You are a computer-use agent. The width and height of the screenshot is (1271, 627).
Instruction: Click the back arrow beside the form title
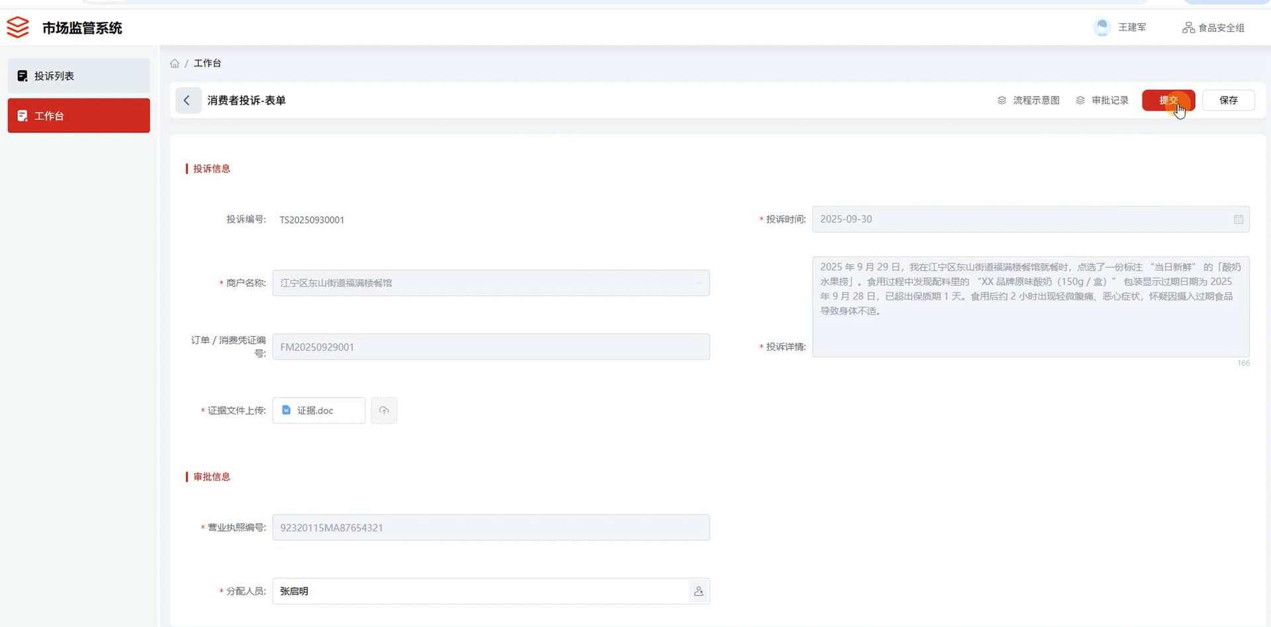(187, 101)
